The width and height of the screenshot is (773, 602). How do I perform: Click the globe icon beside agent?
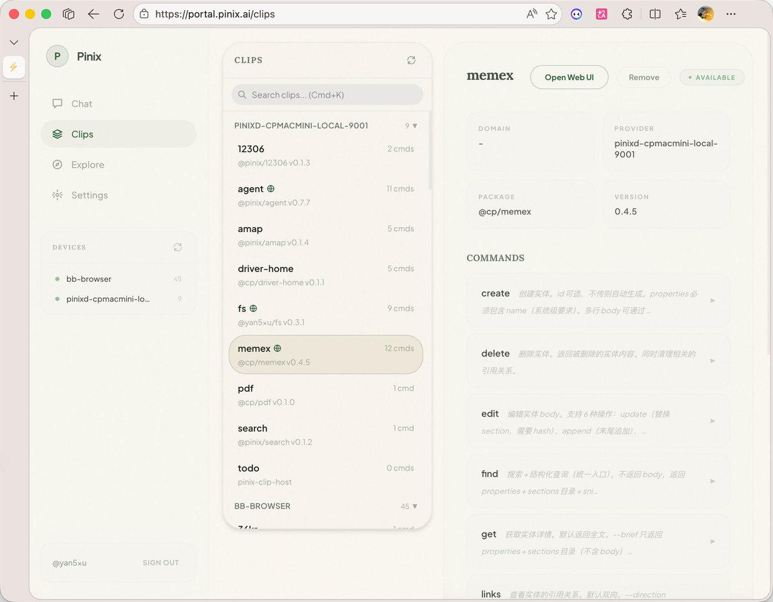(271, 189)
